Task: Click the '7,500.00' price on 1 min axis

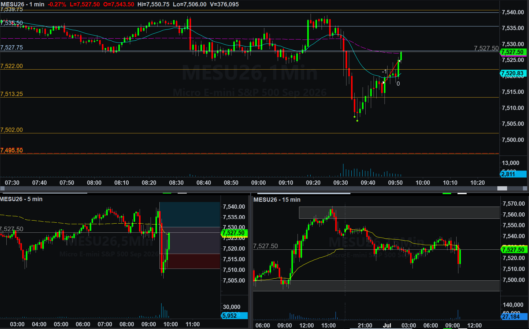Action: coord(513,140)
